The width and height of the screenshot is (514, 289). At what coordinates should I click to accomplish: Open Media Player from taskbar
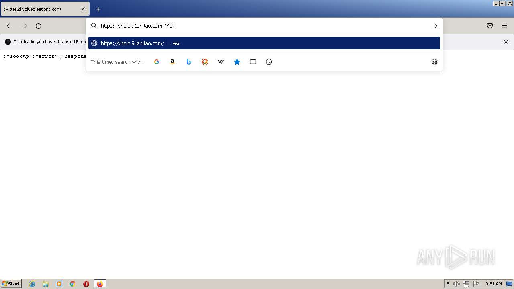point(59,284)
